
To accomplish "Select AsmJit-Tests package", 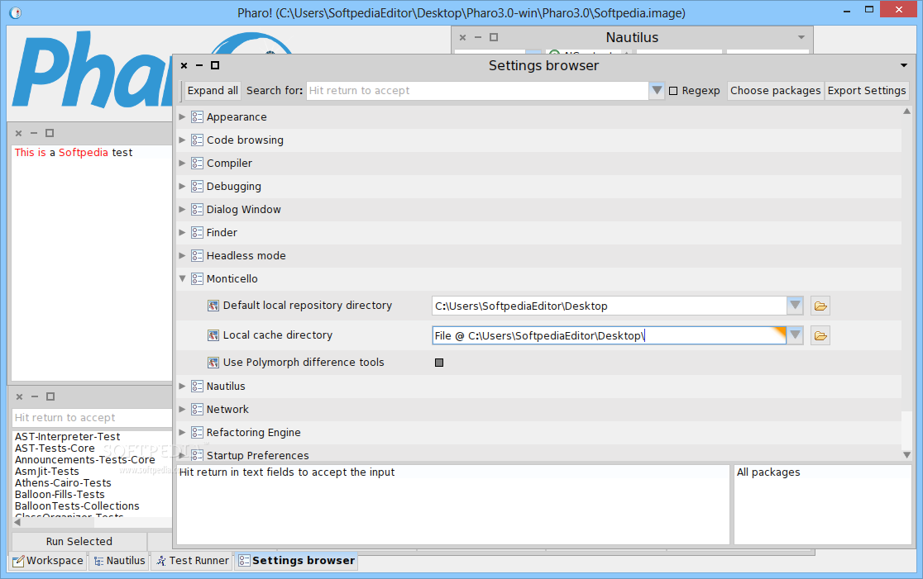I will [x=46, y=472].
